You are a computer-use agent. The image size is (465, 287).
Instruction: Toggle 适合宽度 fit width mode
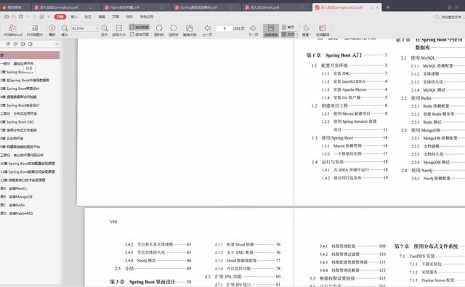pyautogui.click(x=139, y=27)
